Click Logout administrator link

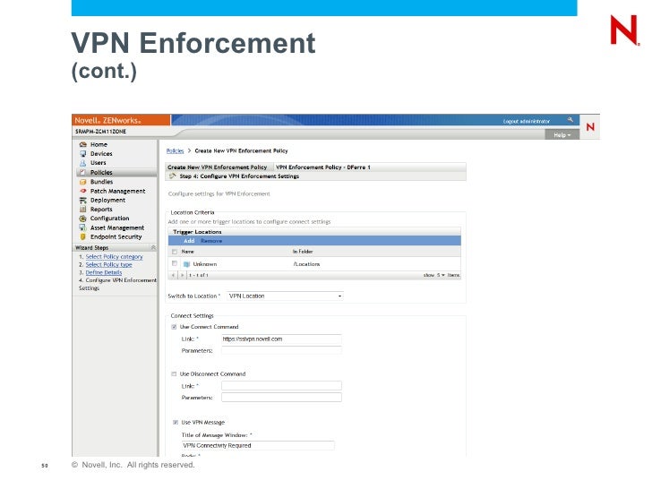527,122
